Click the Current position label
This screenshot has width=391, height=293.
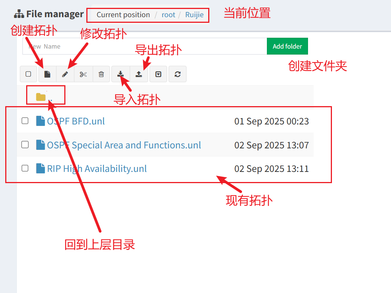pos(123,15)
